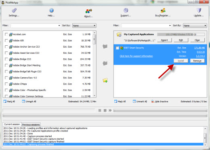Open the right Sort By Name dropdown
The height and width of the screenshot is (150, 210).
(x=195, y=25)
